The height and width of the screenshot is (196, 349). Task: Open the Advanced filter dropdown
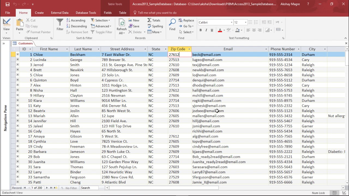pos(101,26)
